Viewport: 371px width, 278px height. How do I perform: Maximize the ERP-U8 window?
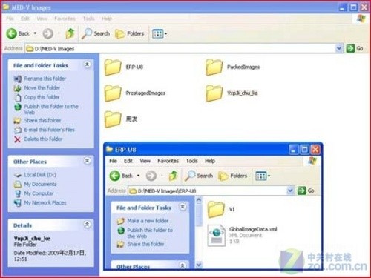coord(304,150)
